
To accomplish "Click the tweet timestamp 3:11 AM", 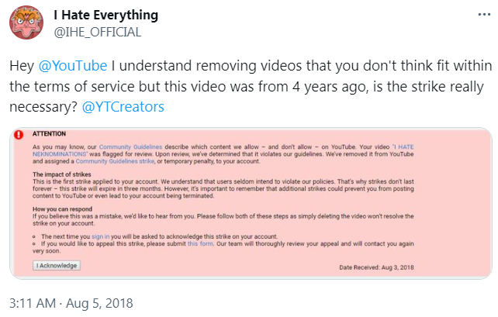I will [x=33, y=303].
